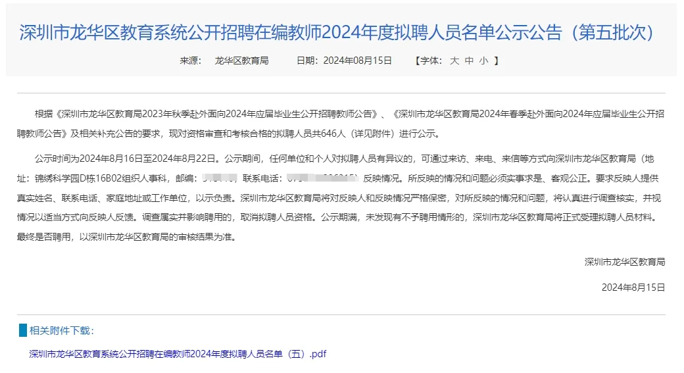Click the signature 深圳市龙华区教育局 at right
This screenshot has width=684, height=373.
[625, 262]
